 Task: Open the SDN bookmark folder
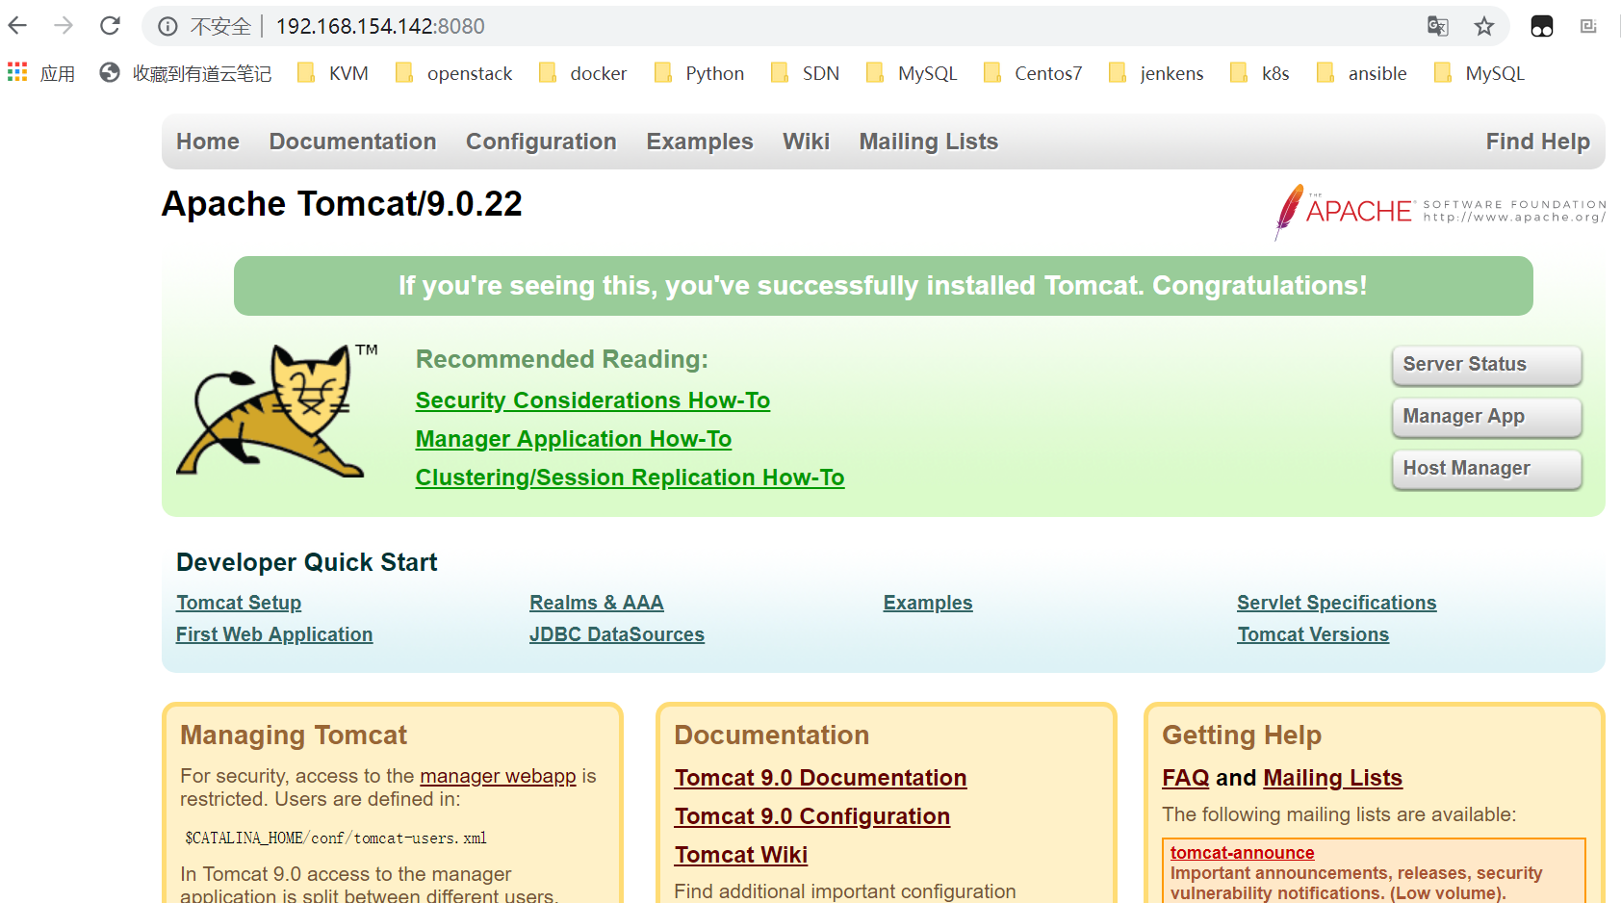(x=806, y=73)
